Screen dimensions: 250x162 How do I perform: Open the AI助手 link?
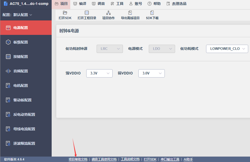(188, 159)
